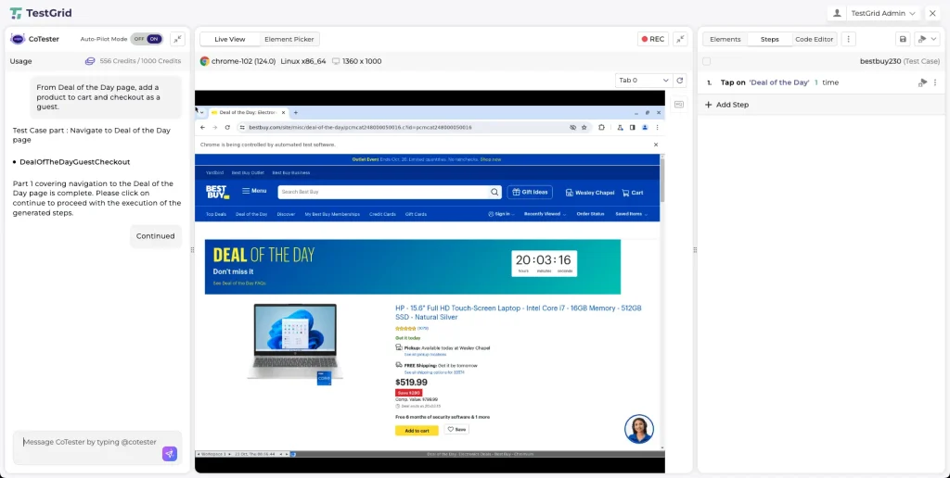950x478 pixels.
Task: Expand Recently Viewed dropdown
Action: (546, 214)
